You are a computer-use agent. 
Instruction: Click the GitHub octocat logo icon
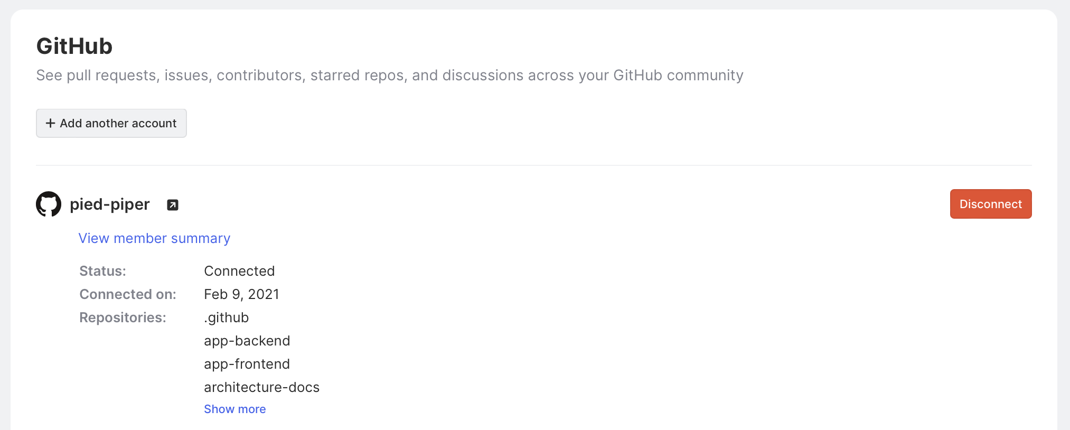49,204
